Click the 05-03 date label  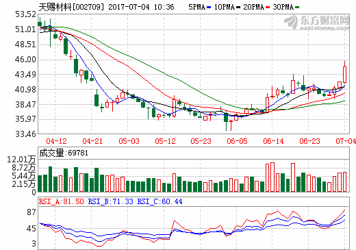click(129, 141)
